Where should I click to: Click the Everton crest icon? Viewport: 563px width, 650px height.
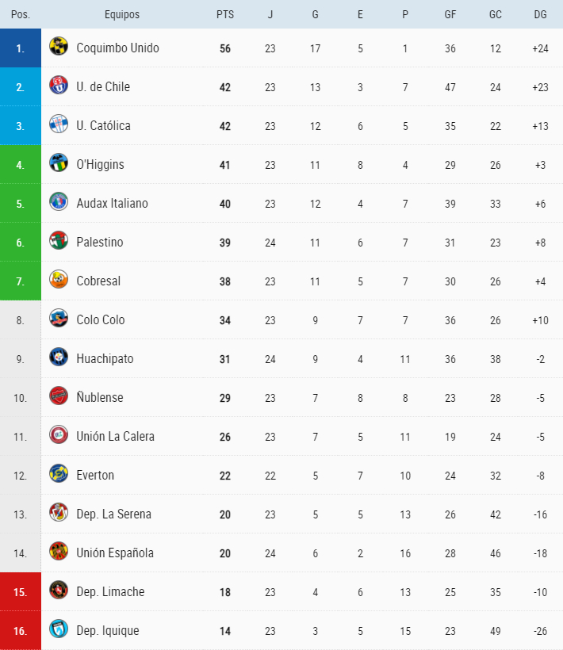pyautogui.click(x=59, y=475)
